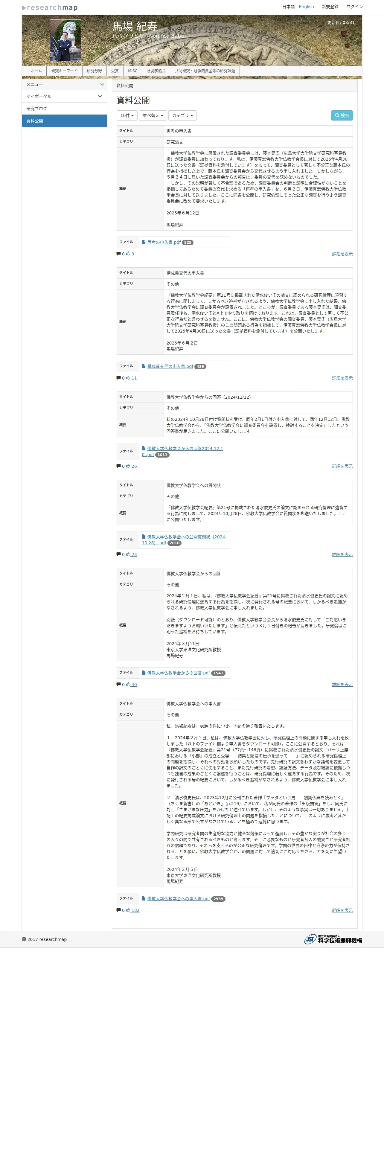Open 新規登録 registration page
Image resolution: width=384 pixels, height=1152 pixels.
(330, 7)
